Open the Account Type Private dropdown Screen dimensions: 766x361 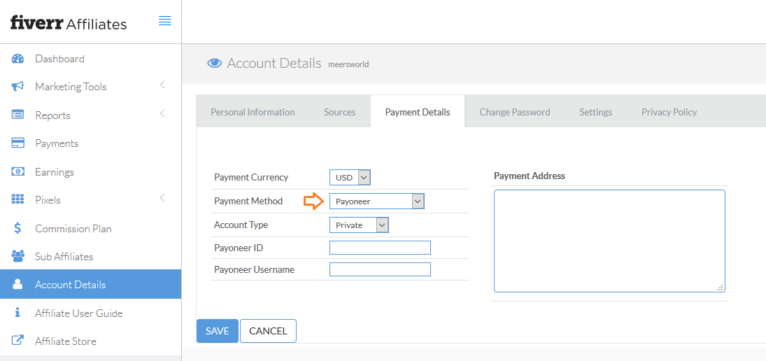coord(359,225)
